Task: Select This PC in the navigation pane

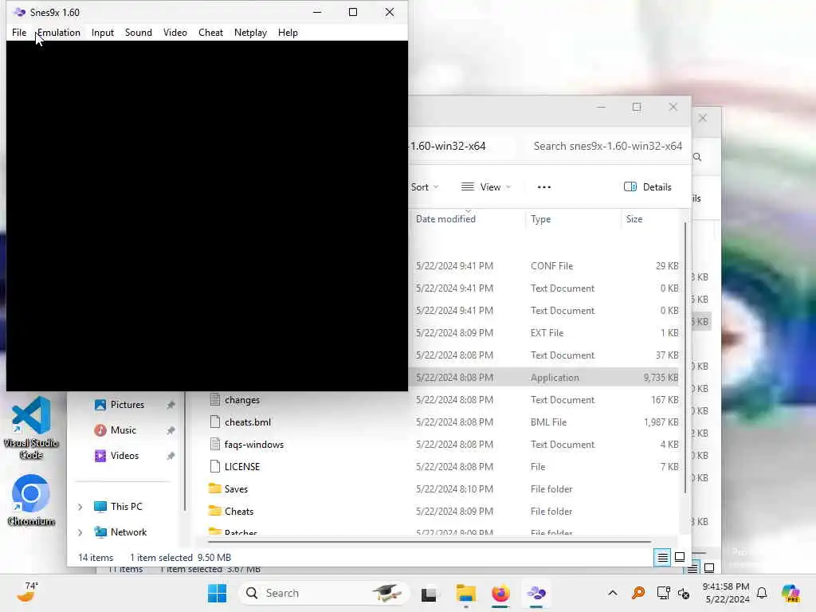Action: pos(126,506)
